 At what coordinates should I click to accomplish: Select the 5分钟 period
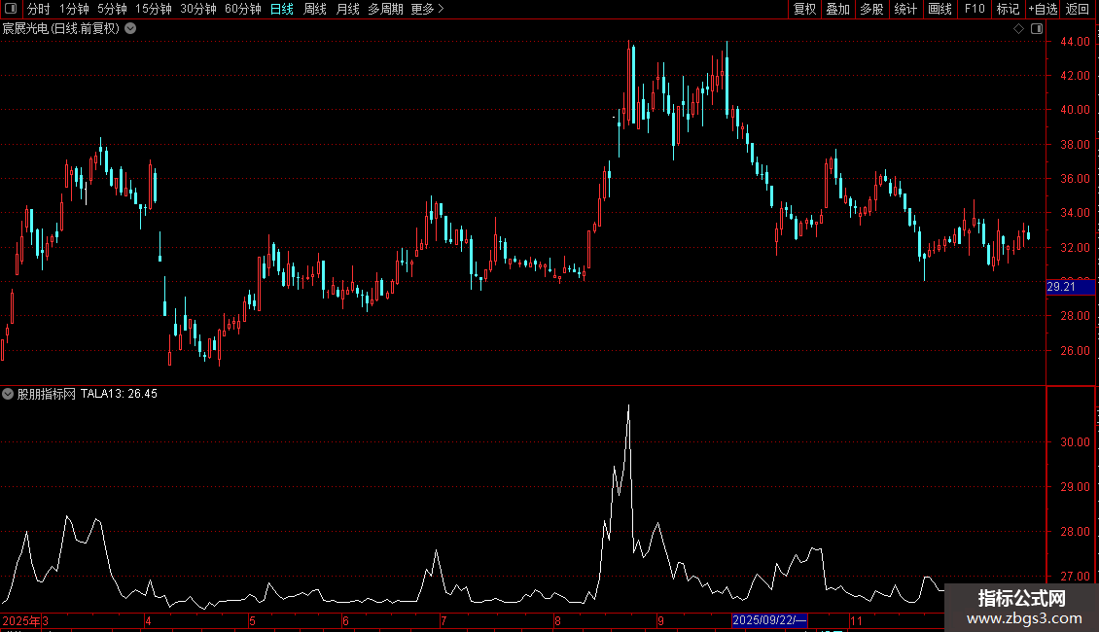click(x=112, y=9)
